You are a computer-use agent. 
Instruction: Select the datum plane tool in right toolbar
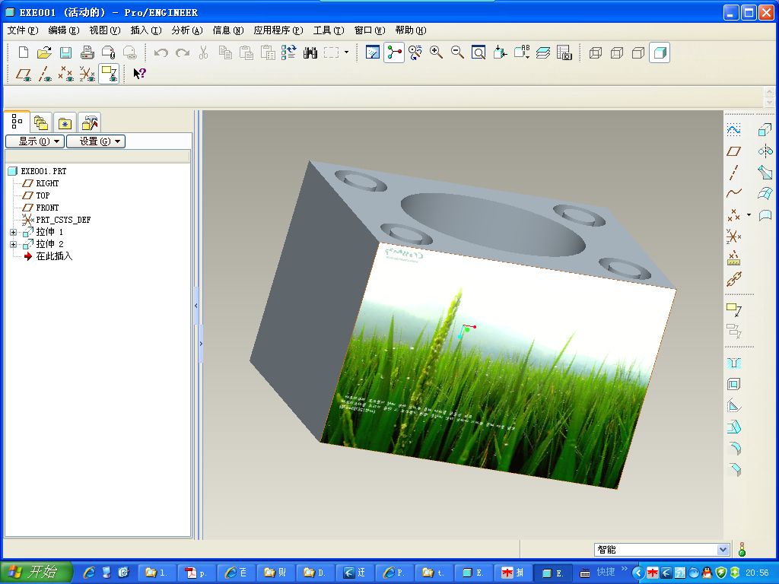[733, 151]
